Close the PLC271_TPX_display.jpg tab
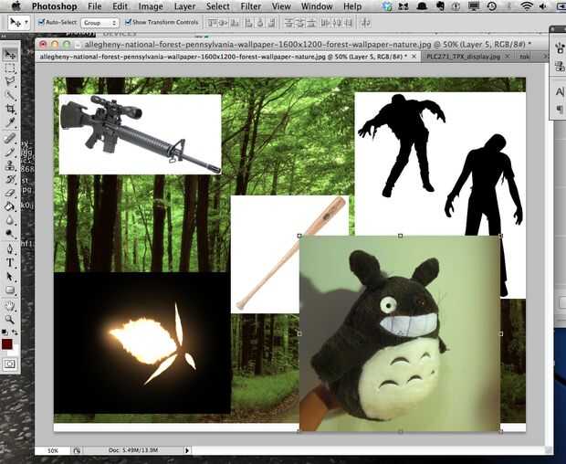This screenshot has width=566, height=464. click(508, 57)
